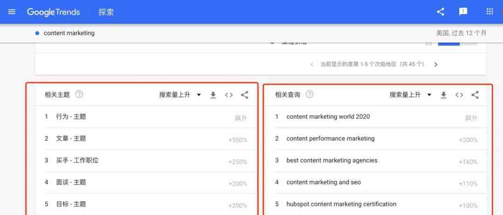
Task: Download 相关查询 data as CSV
Action: tap(443, 95)
